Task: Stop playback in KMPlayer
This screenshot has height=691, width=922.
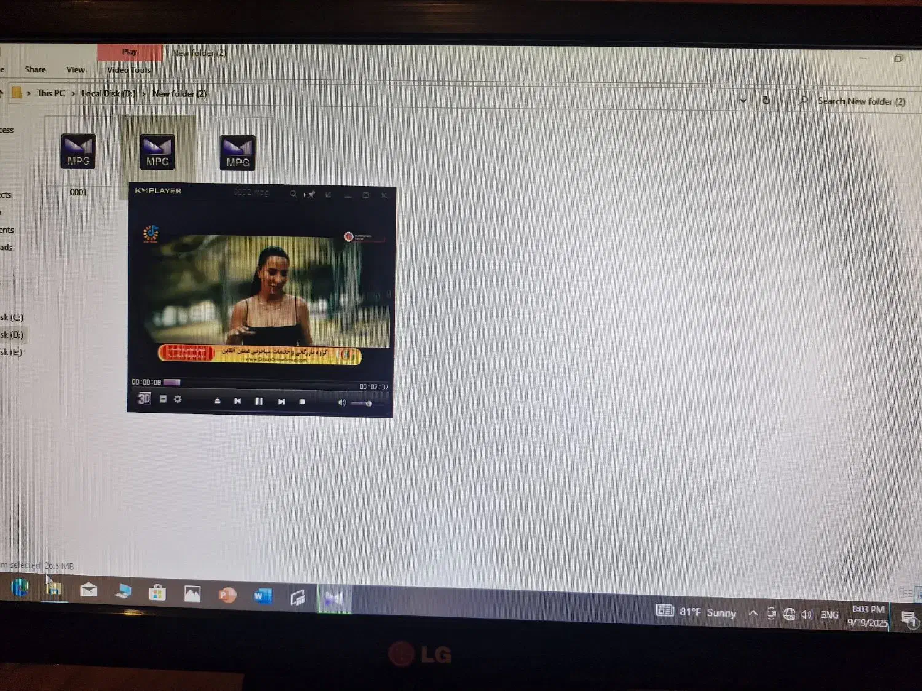Action: click(x=302, y=402)
